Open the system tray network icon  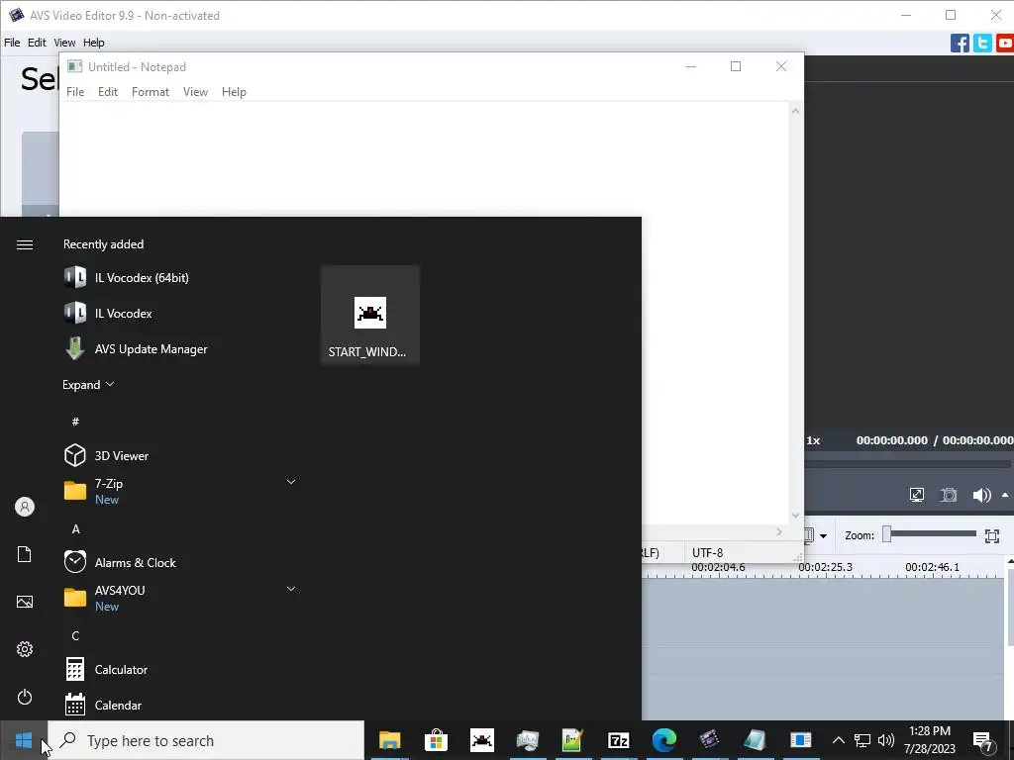click(x=862, y=740)
